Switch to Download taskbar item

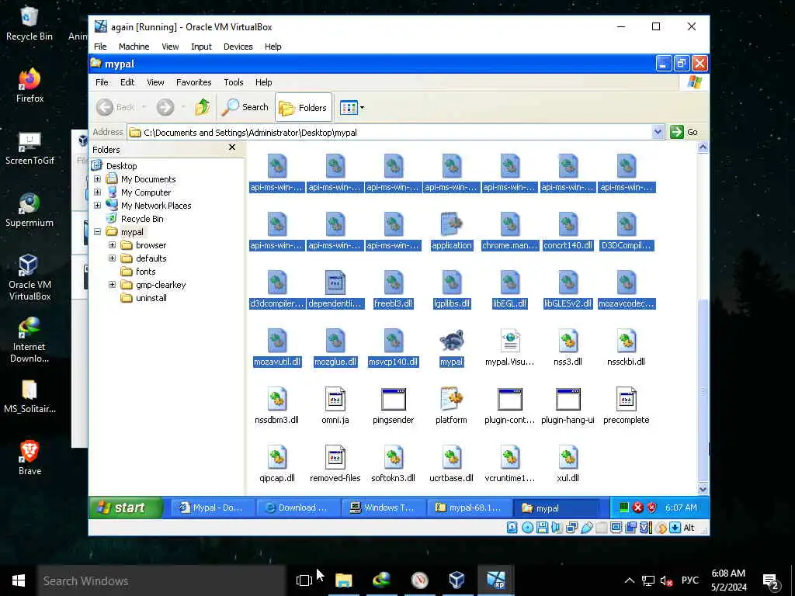[298, 508]
